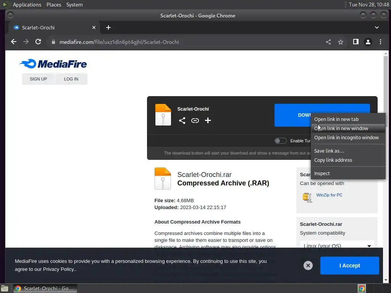This screenshot has height=293, width=391.
Task: Click the browser forward arrow
Action: point(26,42)
